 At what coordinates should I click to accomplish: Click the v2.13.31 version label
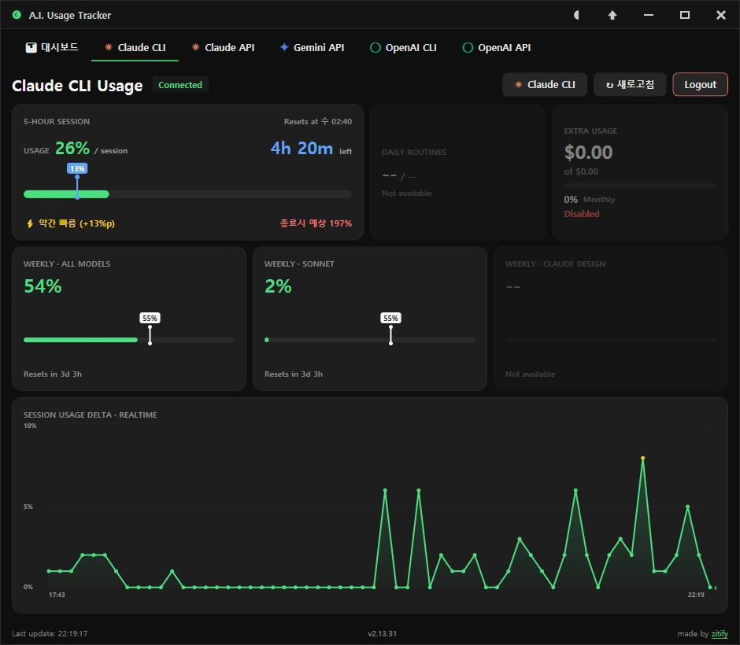[383, 634]
